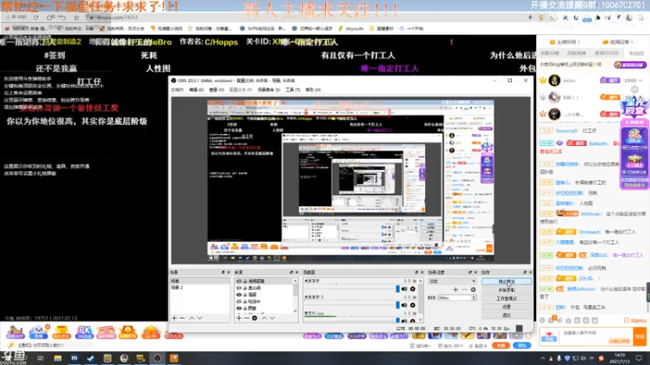Open OBS 编辑(E) menu
This screenshot has height=365, width=650.
click(197, 90)
